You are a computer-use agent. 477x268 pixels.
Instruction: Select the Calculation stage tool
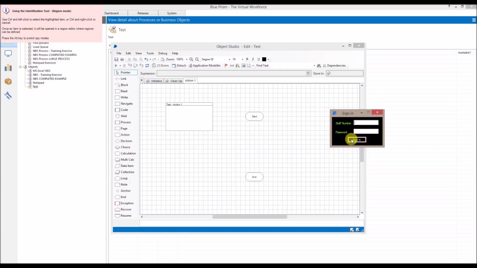(125, 153)
